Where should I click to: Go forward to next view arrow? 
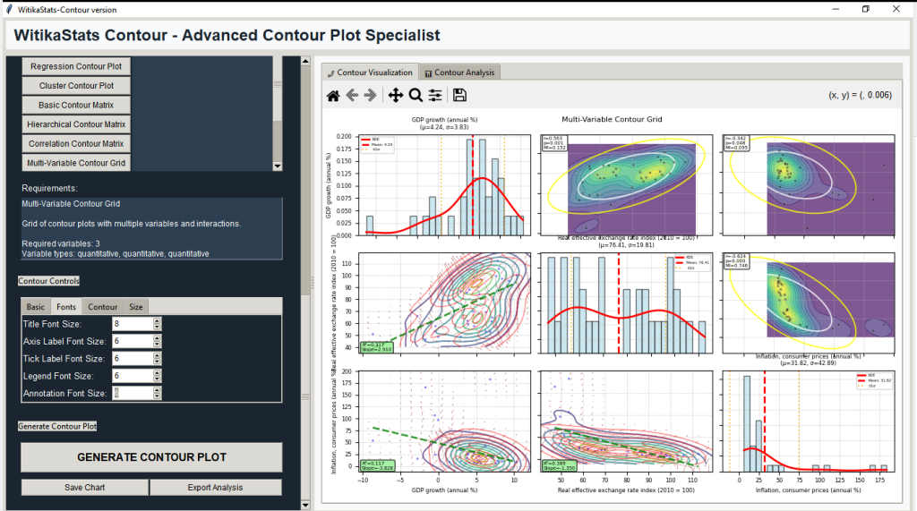[370, 95]
